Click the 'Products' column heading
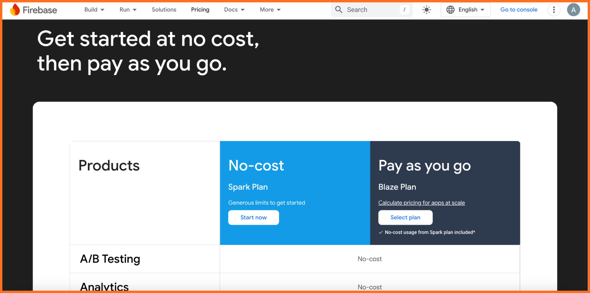590x293 pixels. (109, 165)
